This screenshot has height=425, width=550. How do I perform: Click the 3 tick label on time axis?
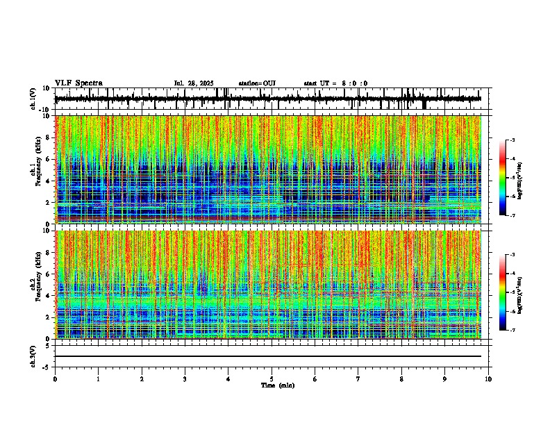[185, 379]
